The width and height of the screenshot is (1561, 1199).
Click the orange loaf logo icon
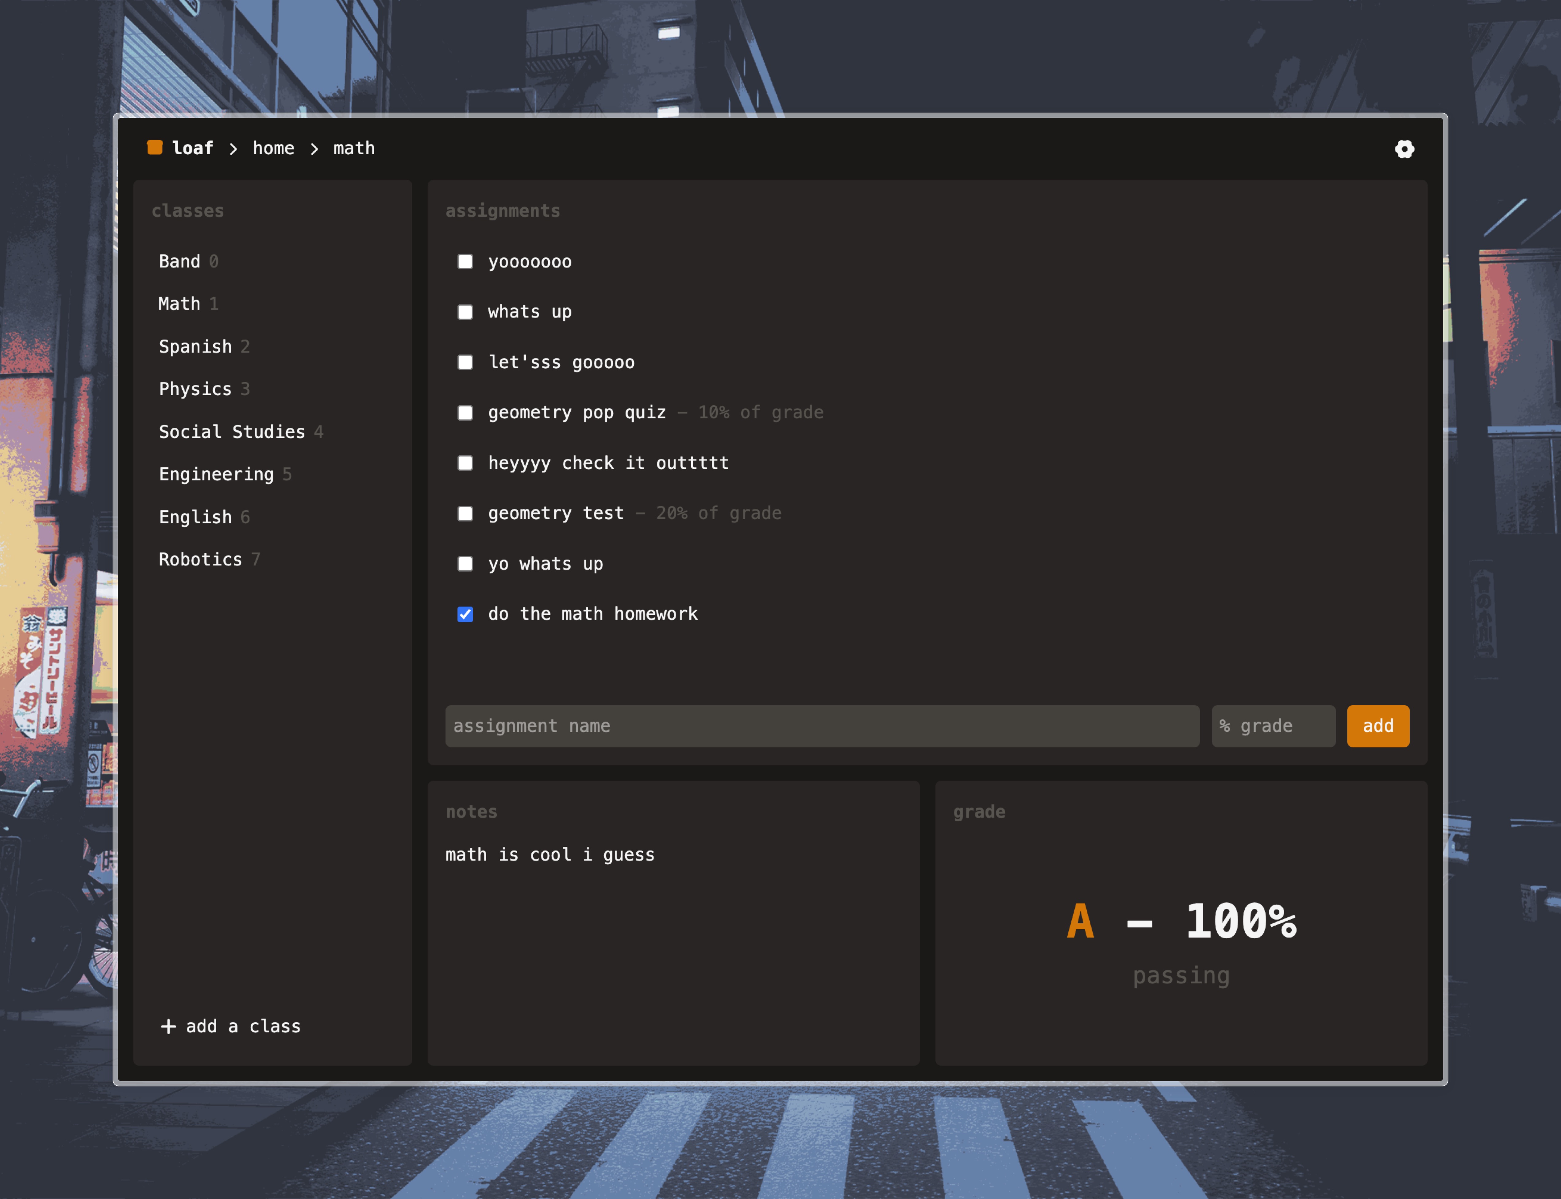tap(155, 148)
